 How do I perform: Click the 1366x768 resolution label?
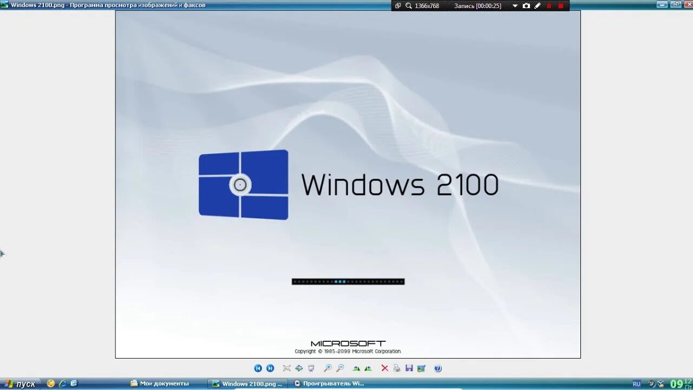click(427, 6)
